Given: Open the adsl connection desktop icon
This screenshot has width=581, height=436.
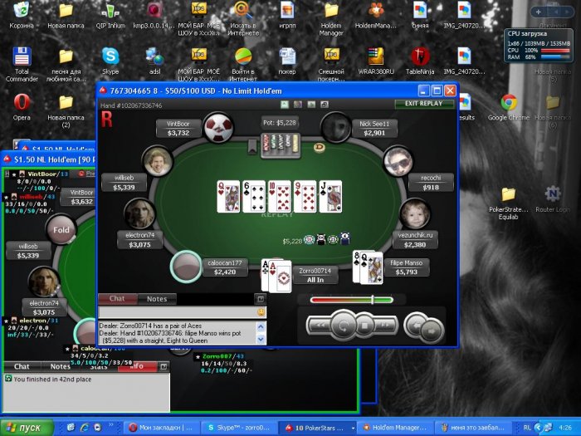Looking at the screenshot, I should click(155, 61).
